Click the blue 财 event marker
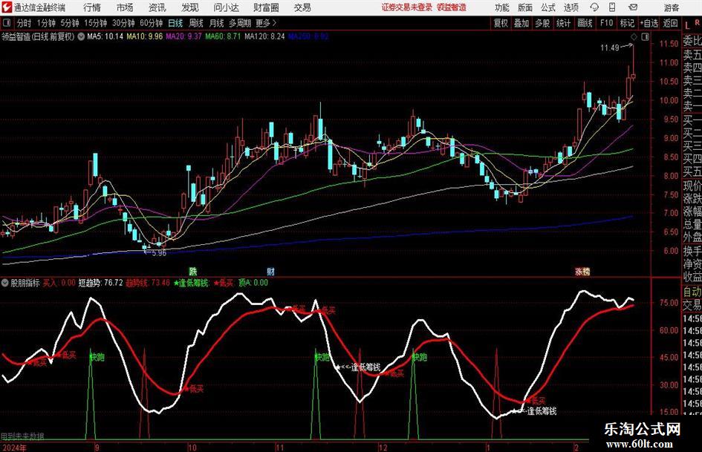This screenshot has width=702, height=452. 270,271
